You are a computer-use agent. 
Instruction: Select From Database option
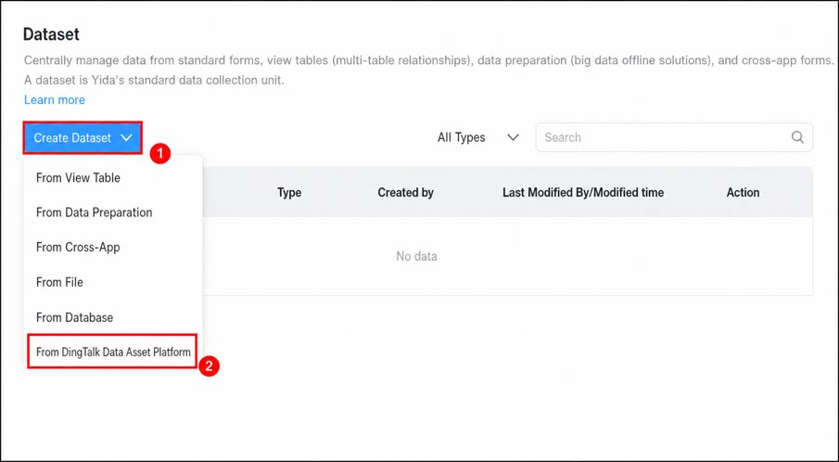click(74, 317)
